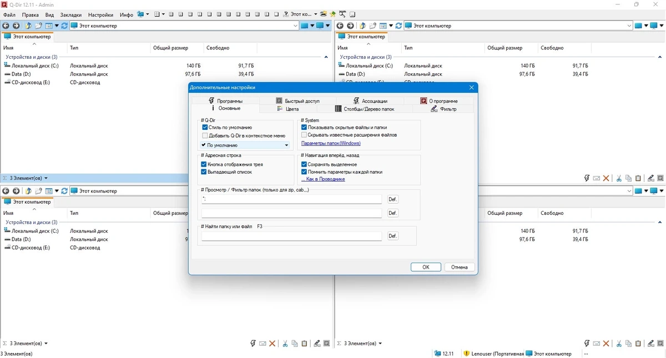This screenshot has height=358, width=666.
Task: Expand address bar dropdown in top-left pane
Action: coord(295,26)
